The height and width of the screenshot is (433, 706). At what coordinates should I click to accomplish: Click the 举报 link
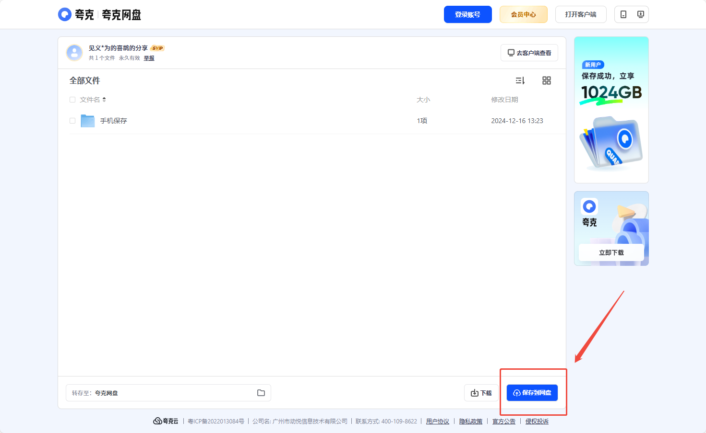point(149,58)
